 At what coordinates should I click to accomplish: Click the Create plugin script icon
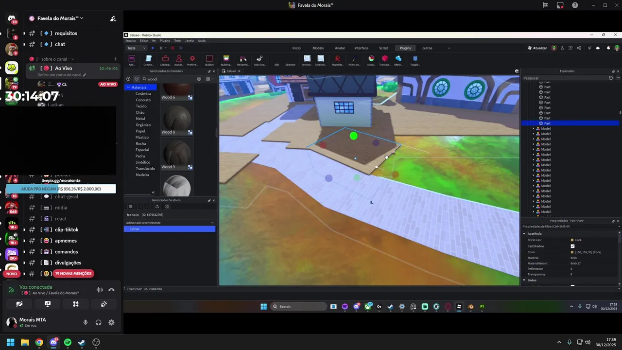point(149,59)
